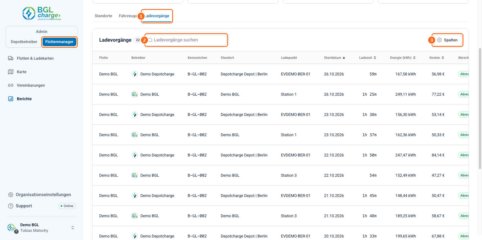The height and width of the screenshot is (240, 482).
Task: Switch to Flottenmanager role
Action: click(x=59, y=42)
